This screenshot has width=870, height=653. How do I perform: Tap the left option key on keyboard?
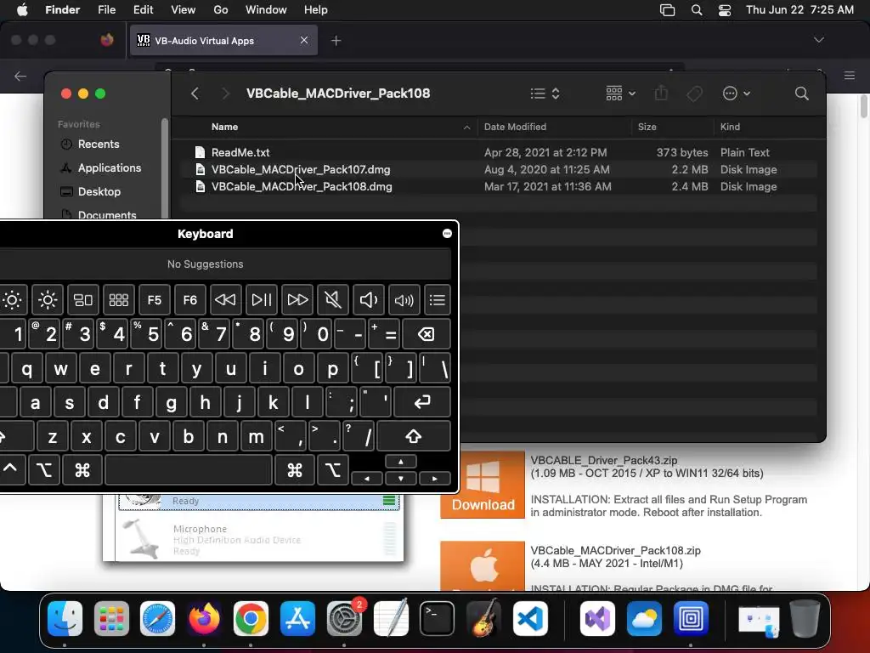(x=44, y=470)
